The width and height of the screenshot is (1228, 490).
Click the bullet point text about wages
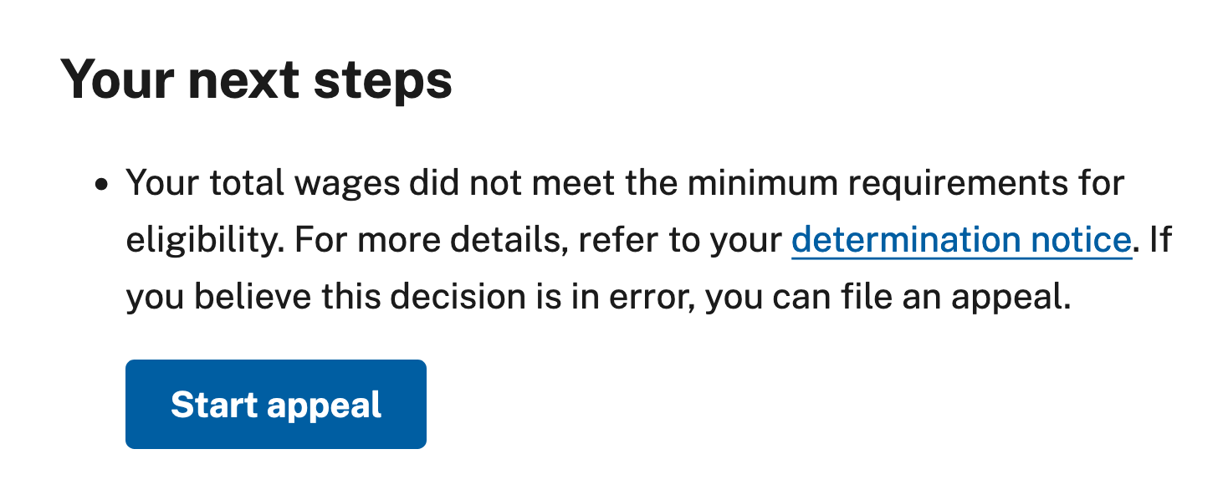[586, 238]
